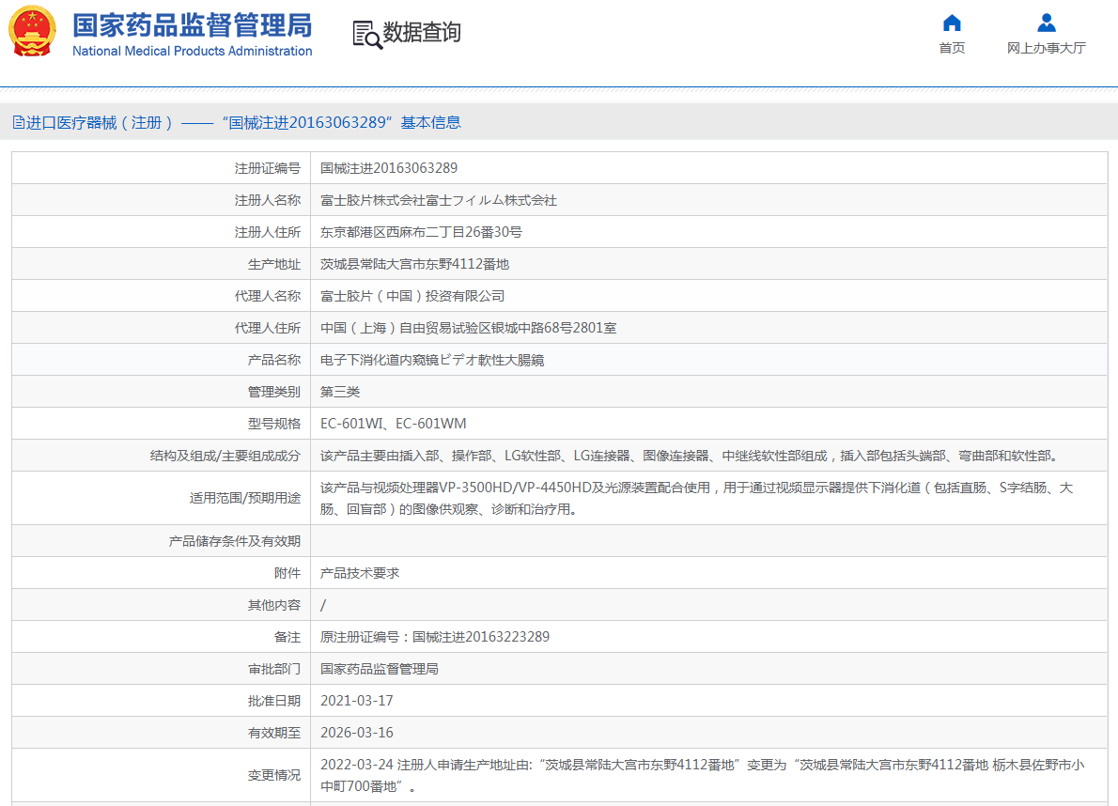
Task: Click the 网上办事大厅 person icon
Action: 1046,23
